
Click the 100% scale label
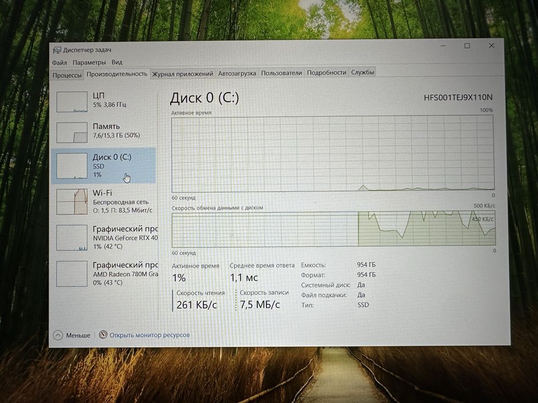click(486, 110)
